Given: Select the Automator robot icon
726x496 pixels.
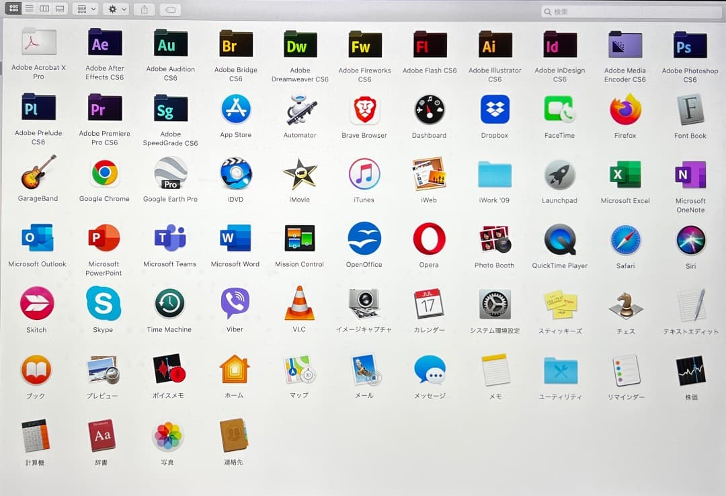Looking at the screenshot, I should (300, 110).
